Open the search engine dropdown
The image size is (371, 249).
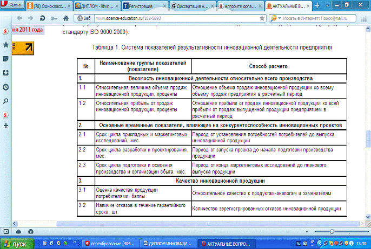click(280, 18)
